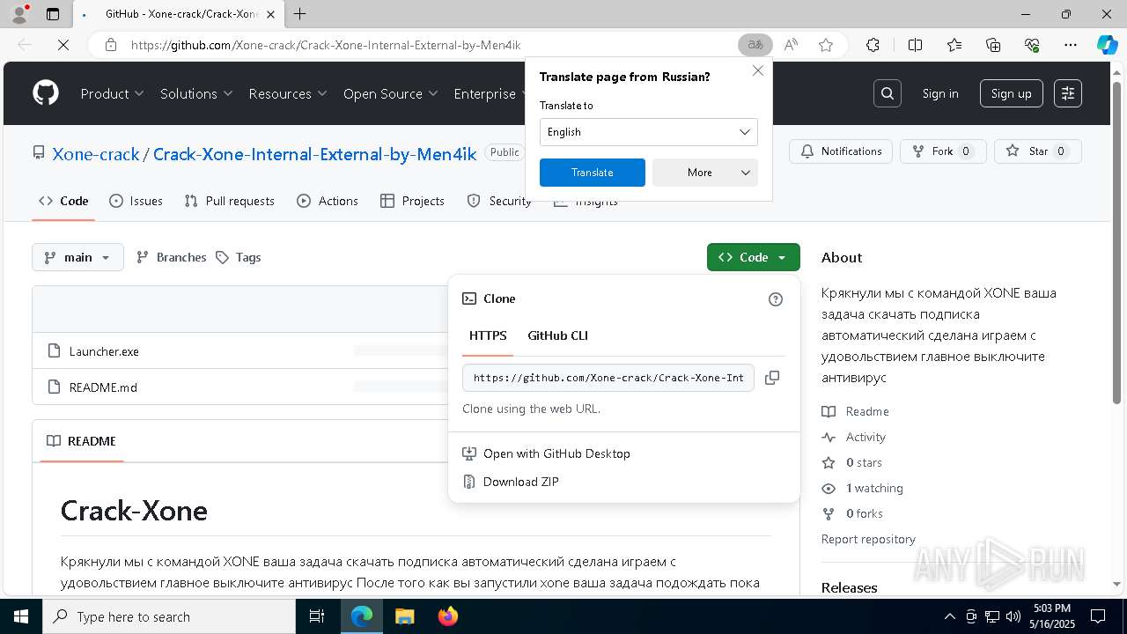
Task: Click the Sign up button
Action: pyautogui.click(x=1012, y=93)
